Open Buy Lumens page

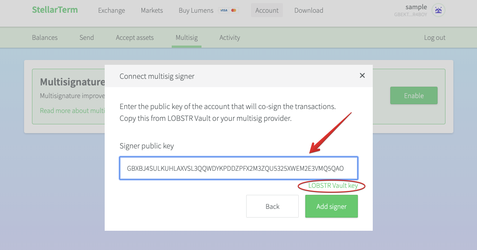(196, 11)
